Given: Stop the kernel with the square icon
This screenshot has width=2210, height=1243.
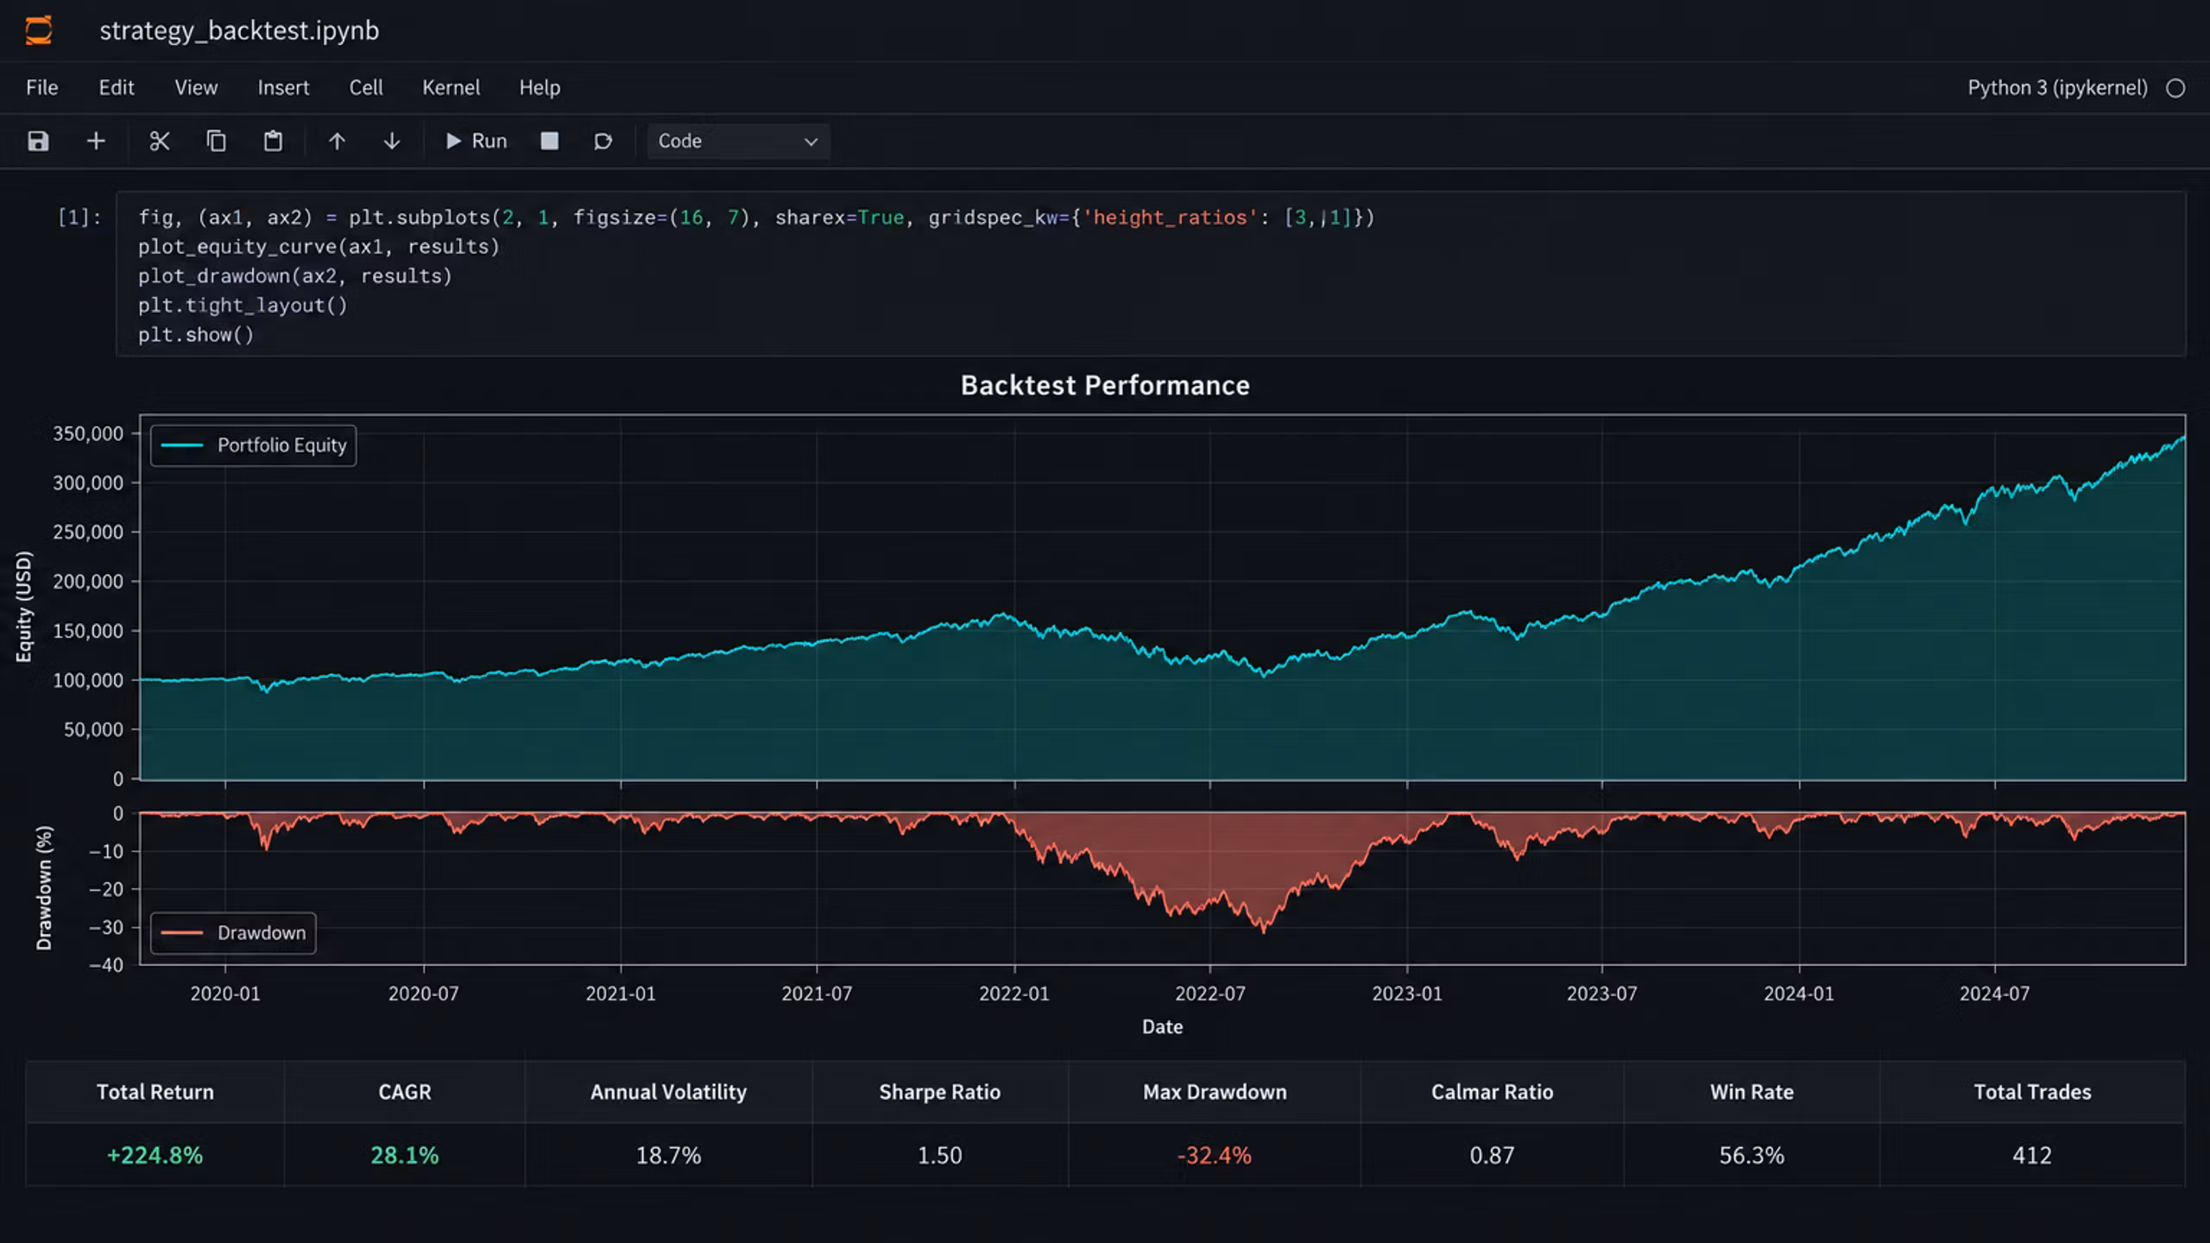Looking at the screenshot, I should [549, 141].
